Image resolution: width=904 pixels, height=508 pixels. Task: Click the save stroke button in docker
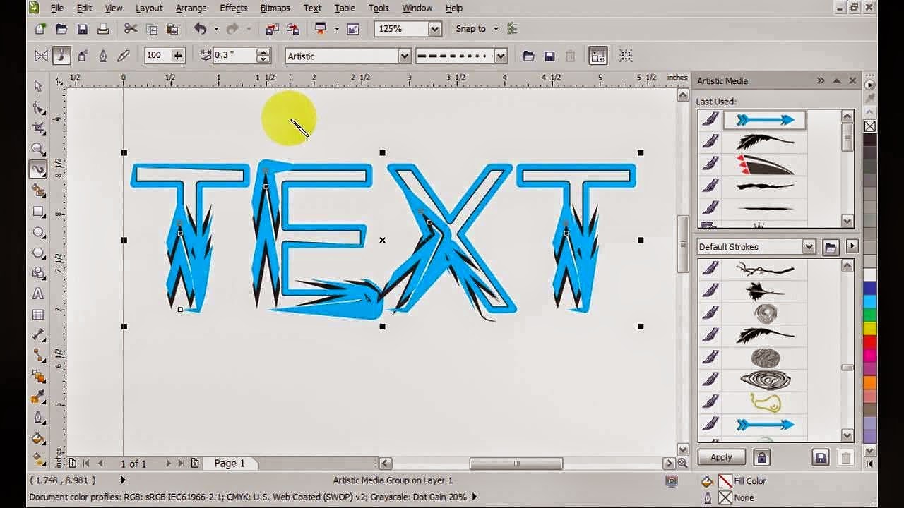[820, 457]
